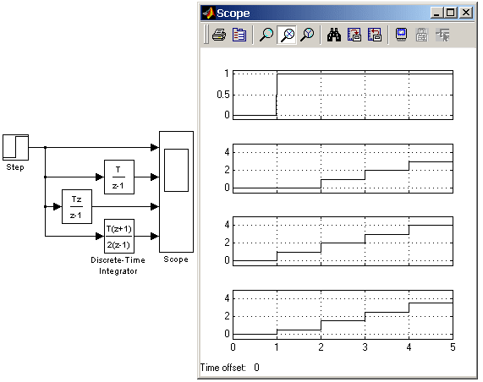The image size is (483, 382).
Task: Select the T(z+1) over 2(z-1) block
Action: (x=119, y=236)
